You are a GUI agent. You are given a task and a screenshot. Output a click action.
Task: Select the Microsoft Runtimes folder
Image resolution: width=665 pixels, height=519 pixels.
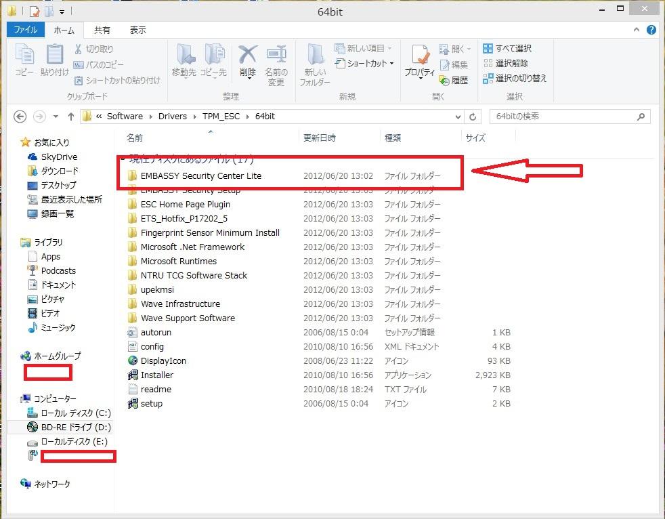pos(172,262)
